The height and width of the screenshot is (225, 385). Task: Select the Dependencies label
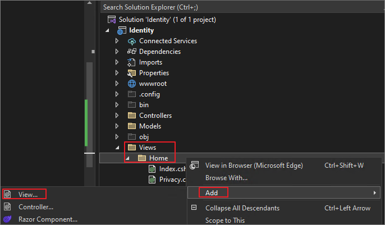160,52
